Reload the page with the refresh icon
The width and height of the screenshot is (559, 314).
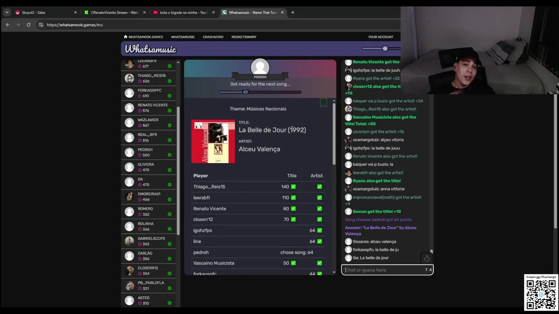point(28,25)
